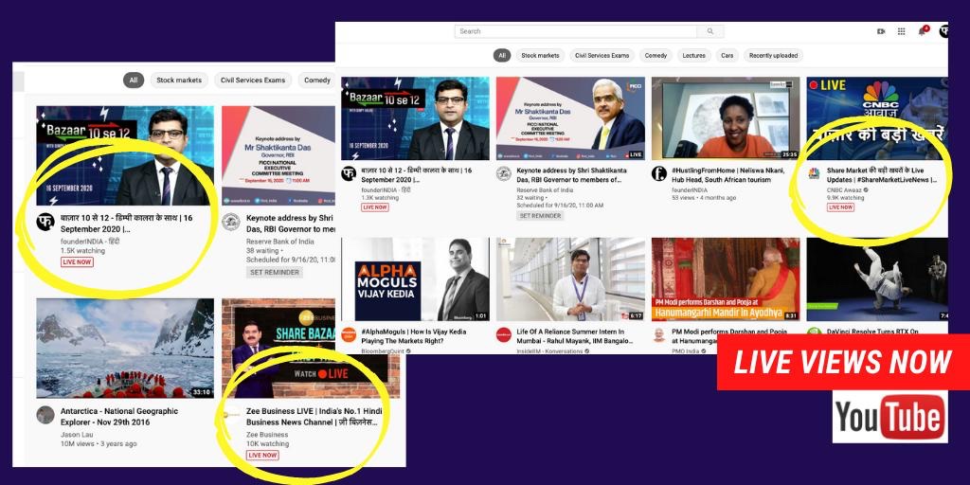Click SET REMINDER in the right screenshot
Viewport: 970px width, 485px height.
point(540,216)
